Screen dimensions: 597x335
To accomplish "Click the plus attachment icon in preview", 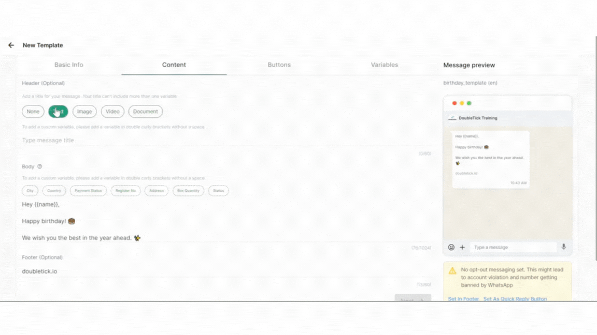I will tap(462, 247).
